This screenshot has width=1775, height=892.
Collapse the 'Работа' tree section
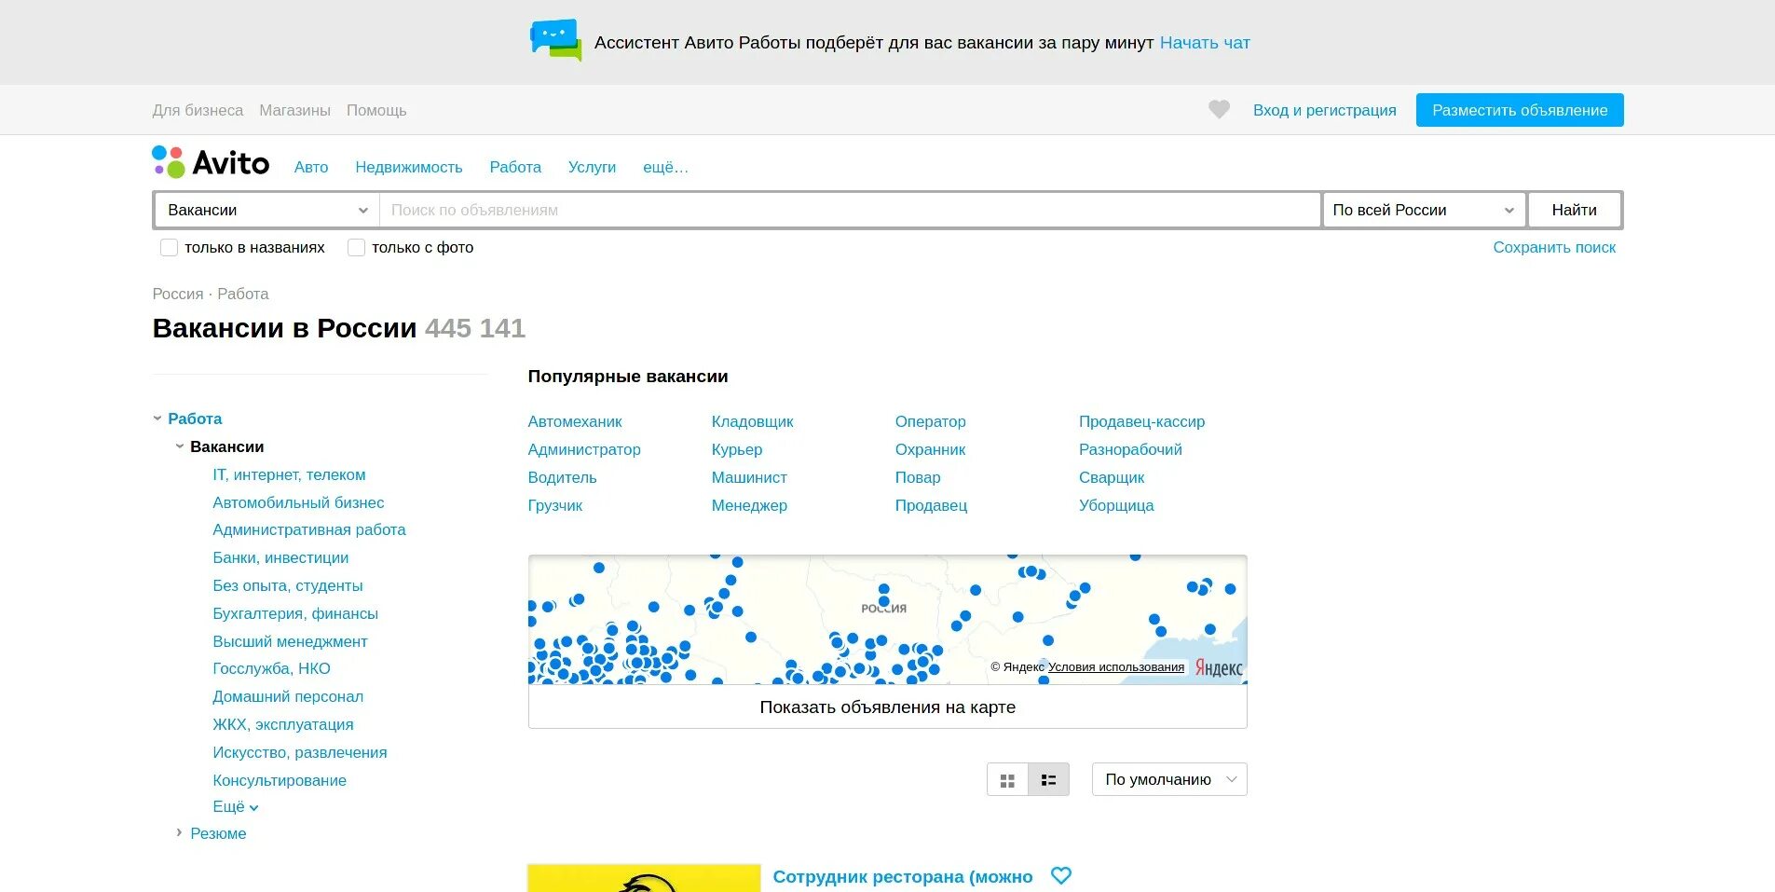point(157,419)
